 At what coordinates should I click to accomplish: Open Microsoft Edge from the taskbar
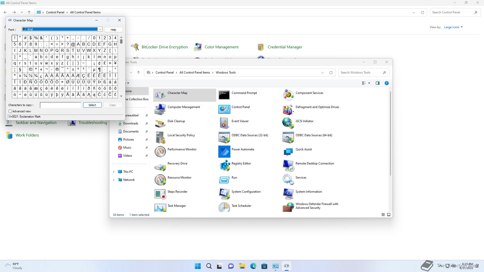(x=253, y=266)
